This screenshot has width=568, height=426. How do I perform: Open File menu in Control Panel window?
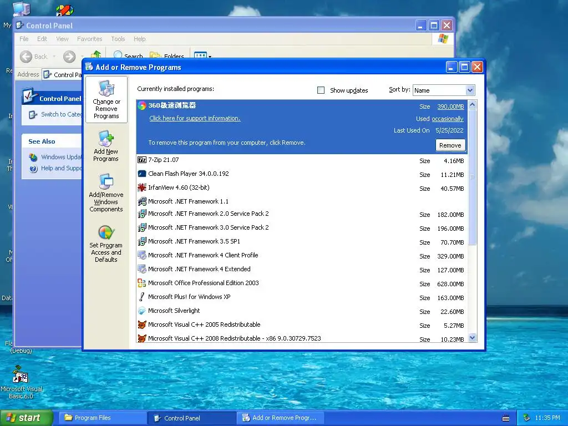point(24,39)
